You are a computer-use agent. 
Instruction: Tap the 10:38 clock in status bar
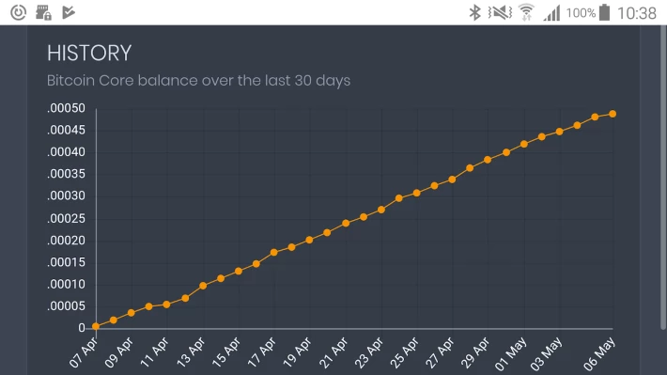pyautogui.click(x=637, y=13)
